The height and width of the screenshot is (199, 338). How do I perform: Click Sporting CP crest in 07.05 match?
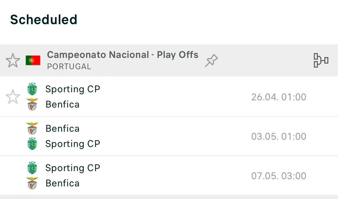point(32,168)
